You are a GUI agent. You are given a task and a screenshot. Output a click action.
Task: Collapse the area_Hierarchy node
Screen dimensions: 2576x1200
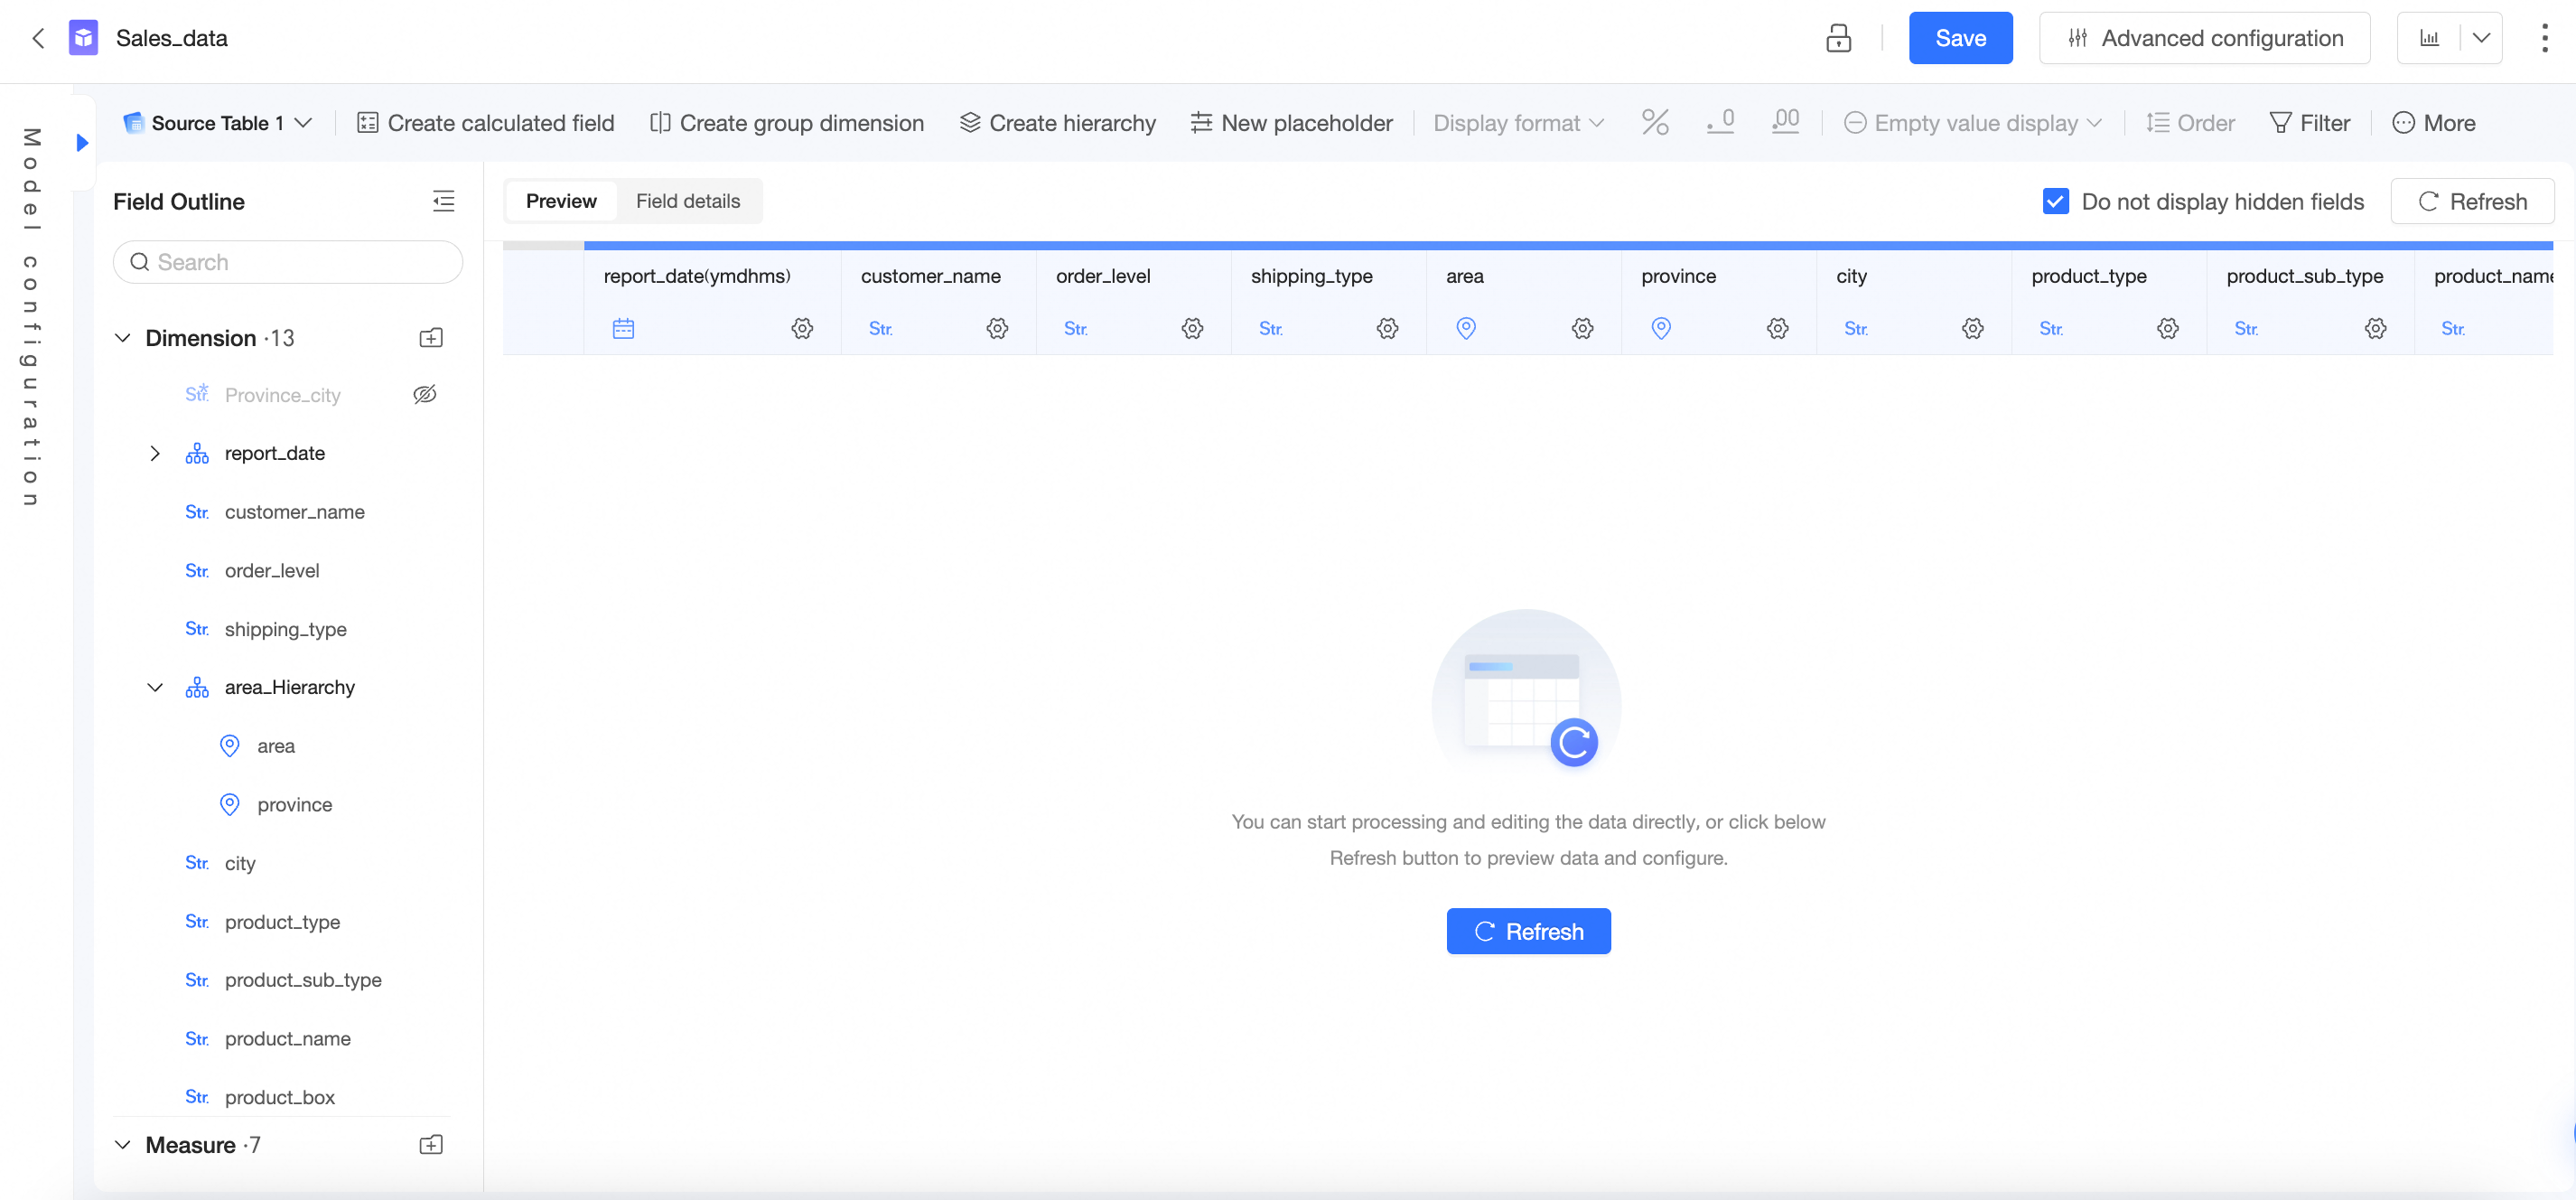[155, 688]
